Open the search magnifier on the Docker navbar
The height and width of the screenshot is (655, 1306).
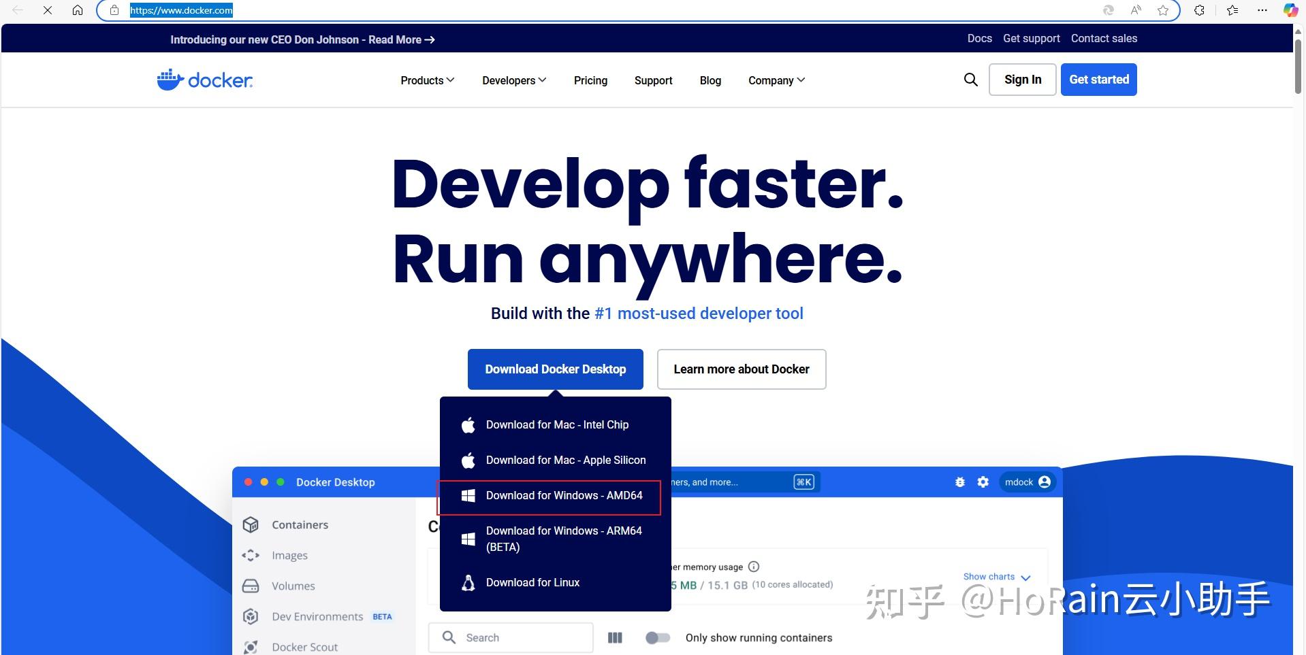click(x=971, y=80)
